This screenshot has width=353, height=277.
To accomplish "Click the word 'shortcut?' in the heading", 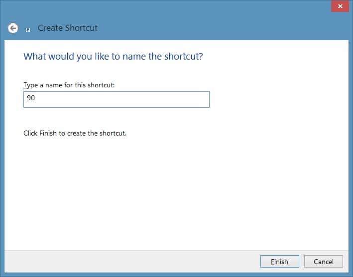I will 184,56.
